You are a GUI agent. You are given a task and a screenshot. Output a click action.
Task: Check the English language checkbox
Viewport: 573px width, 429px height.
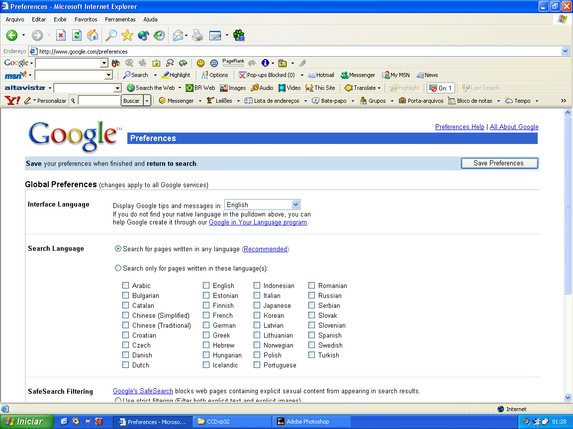point(206,286)
